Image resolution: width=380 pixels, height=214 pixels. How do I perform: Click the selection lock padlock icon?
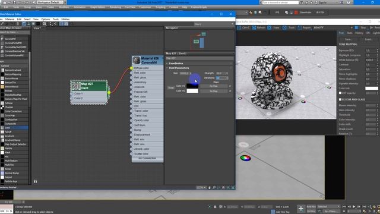215,207
